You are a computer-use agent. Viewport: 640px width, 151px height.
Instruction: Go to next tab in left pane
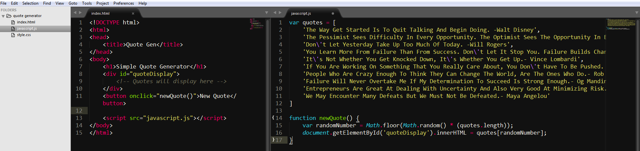pyautogui.click(x=80, y=13)
